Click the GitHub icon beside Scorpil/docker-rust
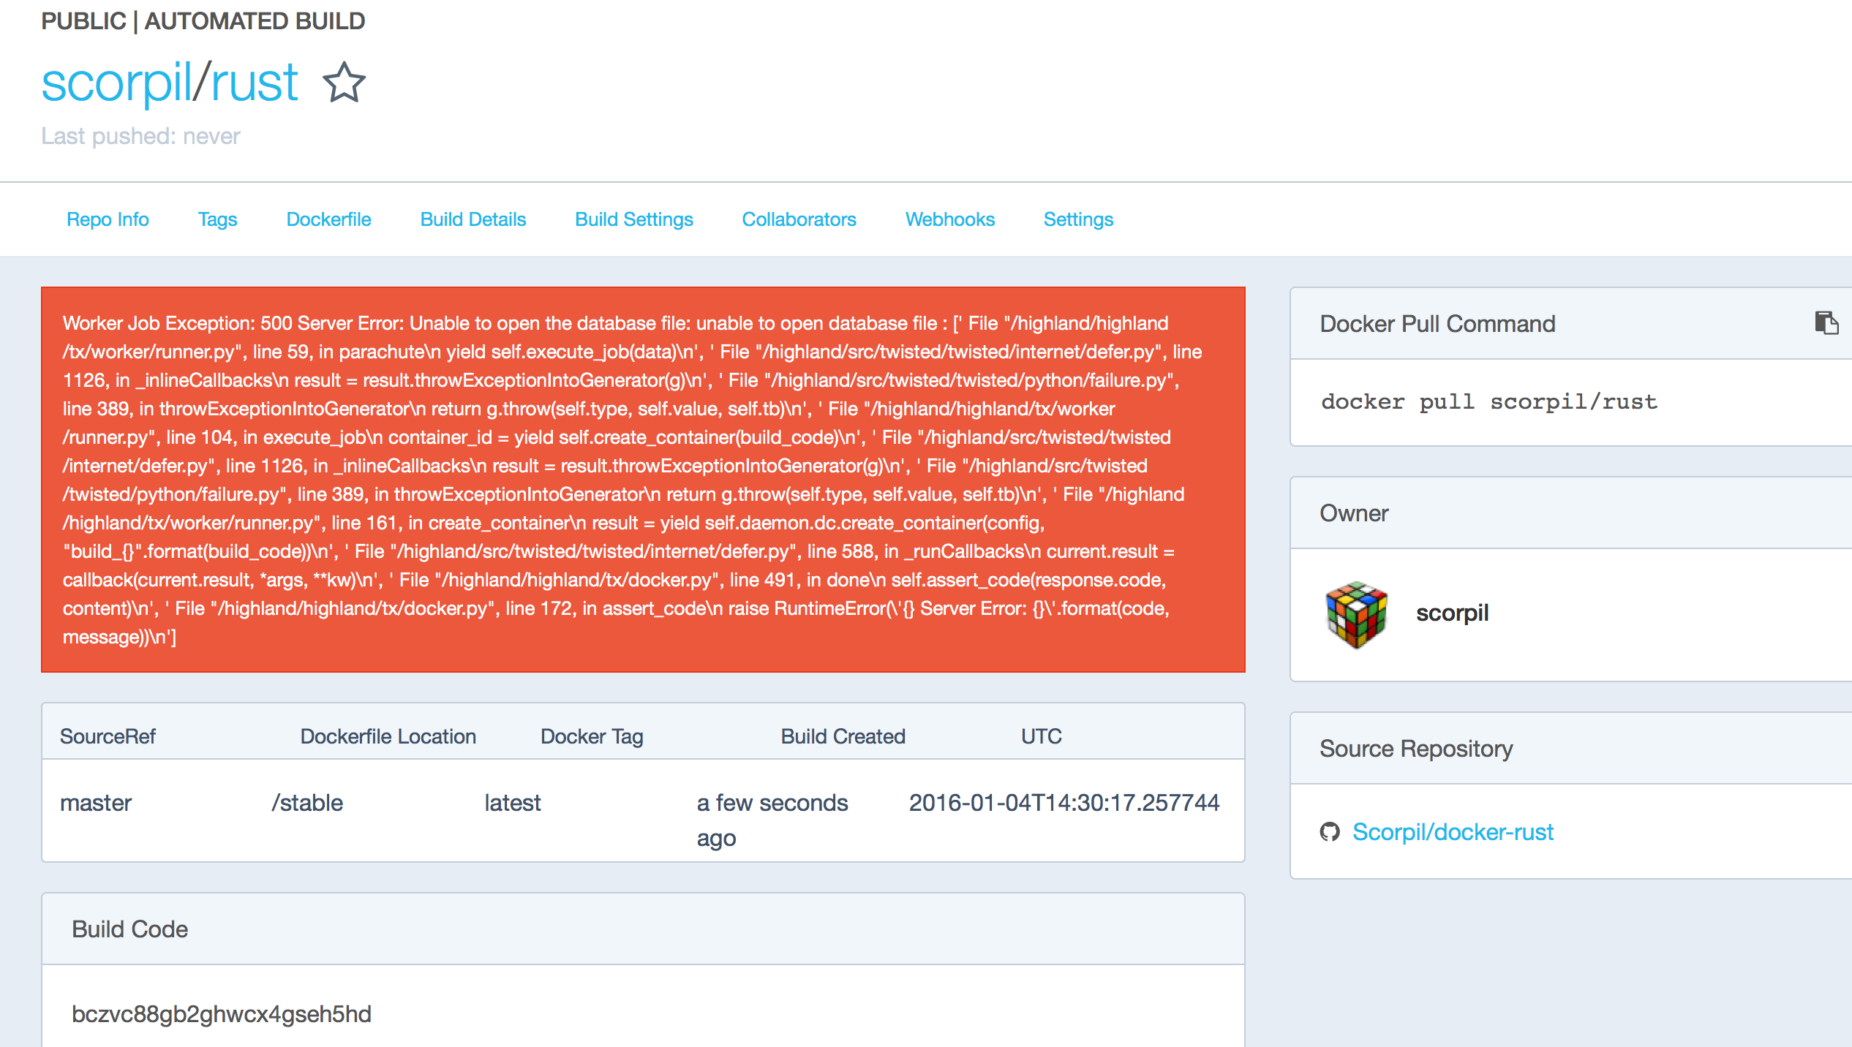This screenshot has width=1852, height=1047. tap(1330, 832)
